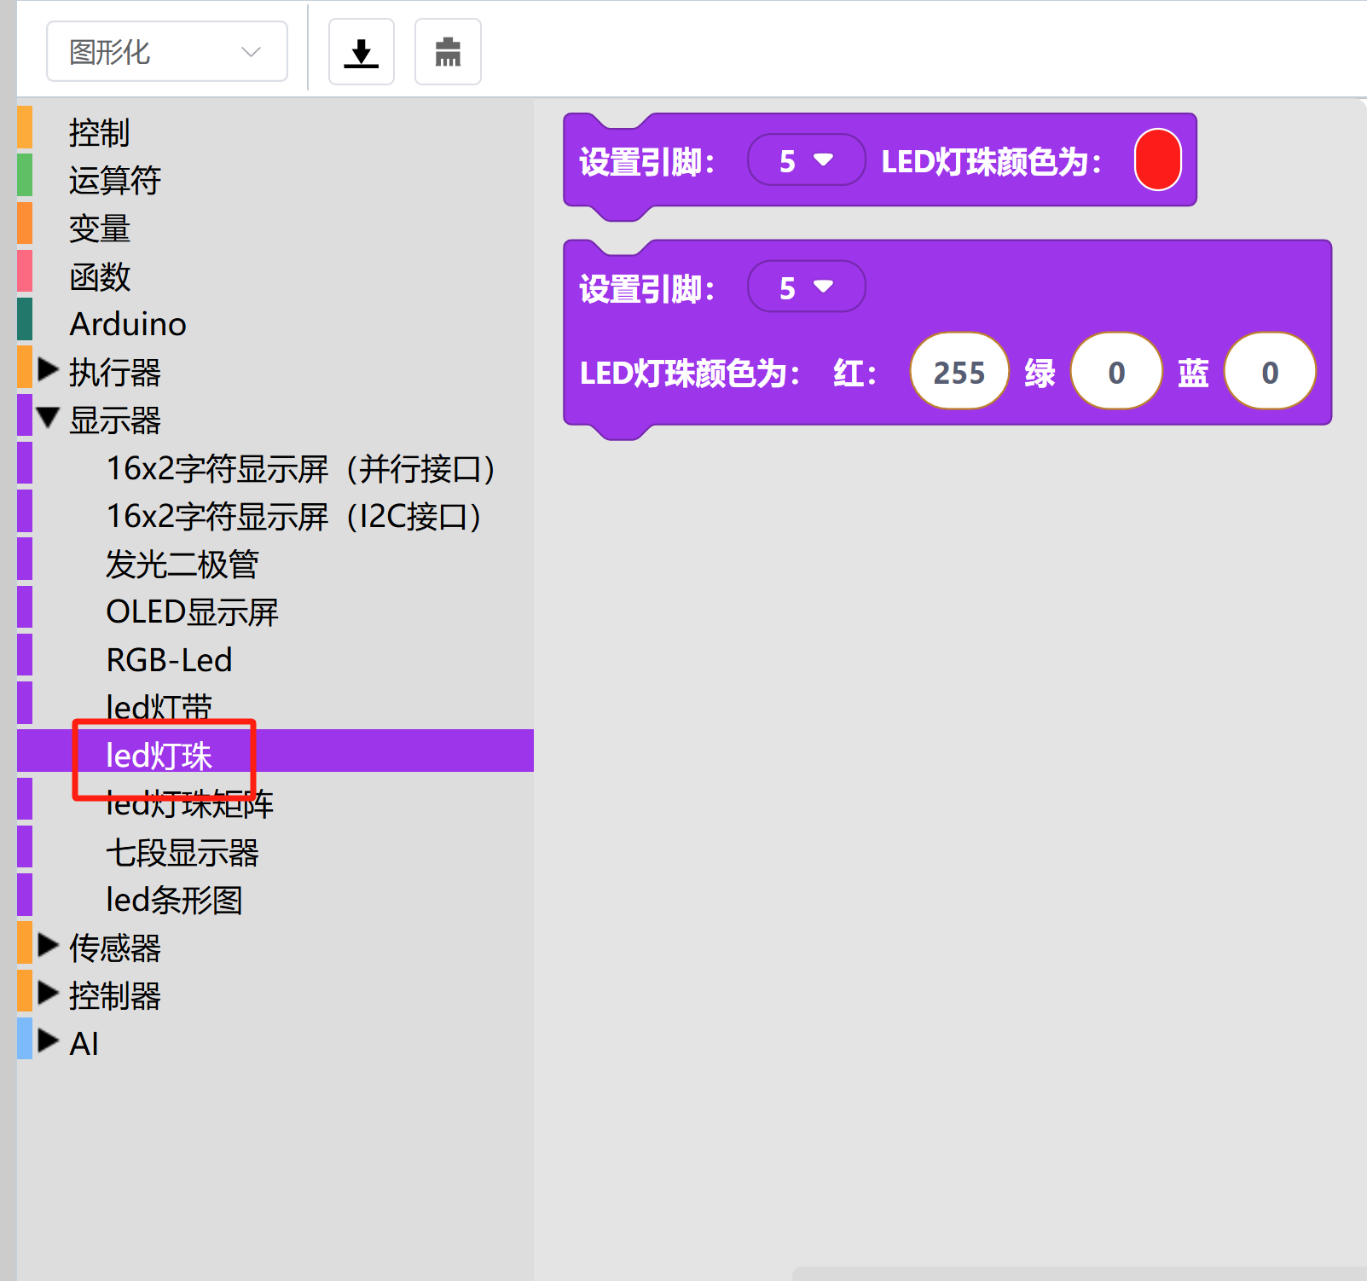This screenshot has height=1281, width=1367.
Task: Open pin dropdown in the RGB LED block
Action: (x=805, y=287)
